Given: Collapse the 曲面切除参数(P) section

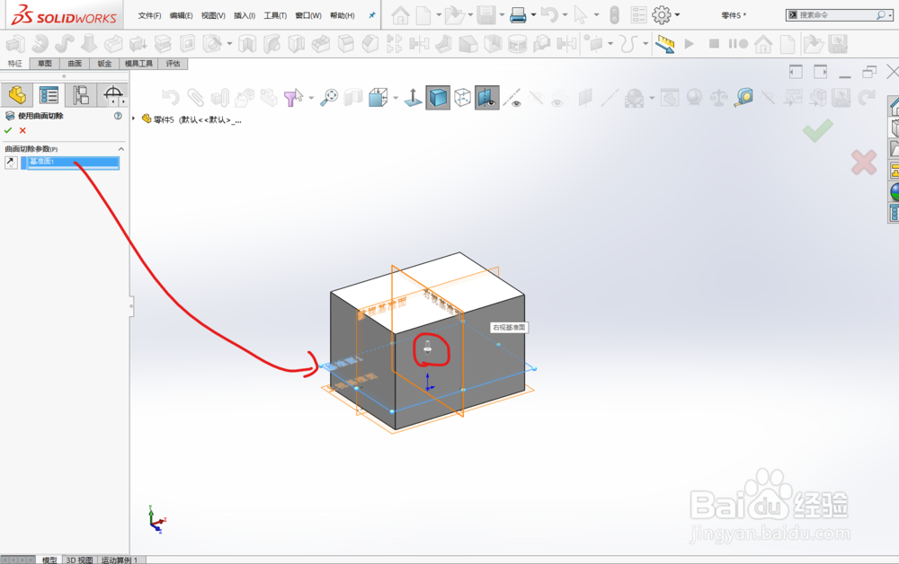Looking at the screenshot, I should click(121, 149).
